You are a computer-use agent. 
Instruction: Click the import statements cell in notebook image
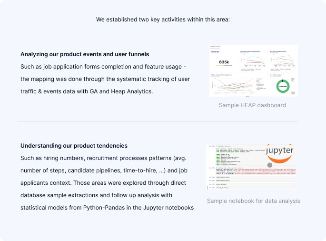point(241,156)
